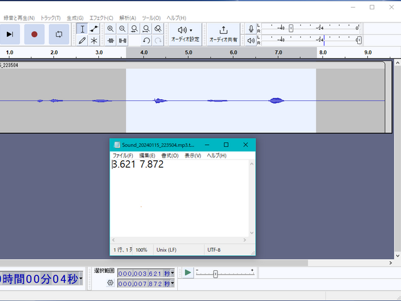The image size is (401, 301).
Task: Click the Notepad ファイル(F) menu
Action: [123, 156]
